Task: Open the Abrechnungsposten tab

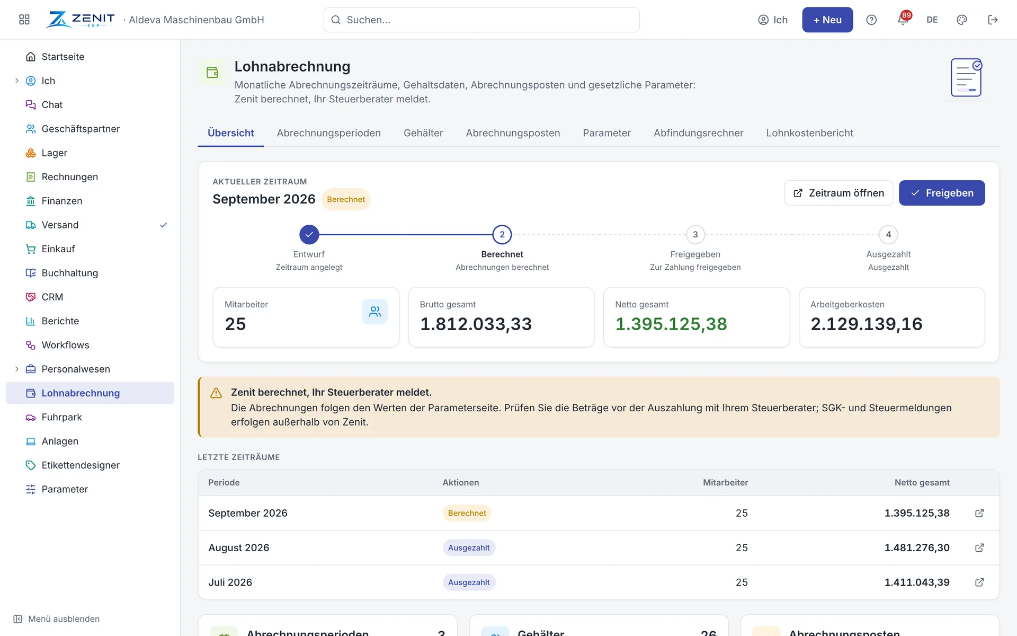Action: pos(513,133)
